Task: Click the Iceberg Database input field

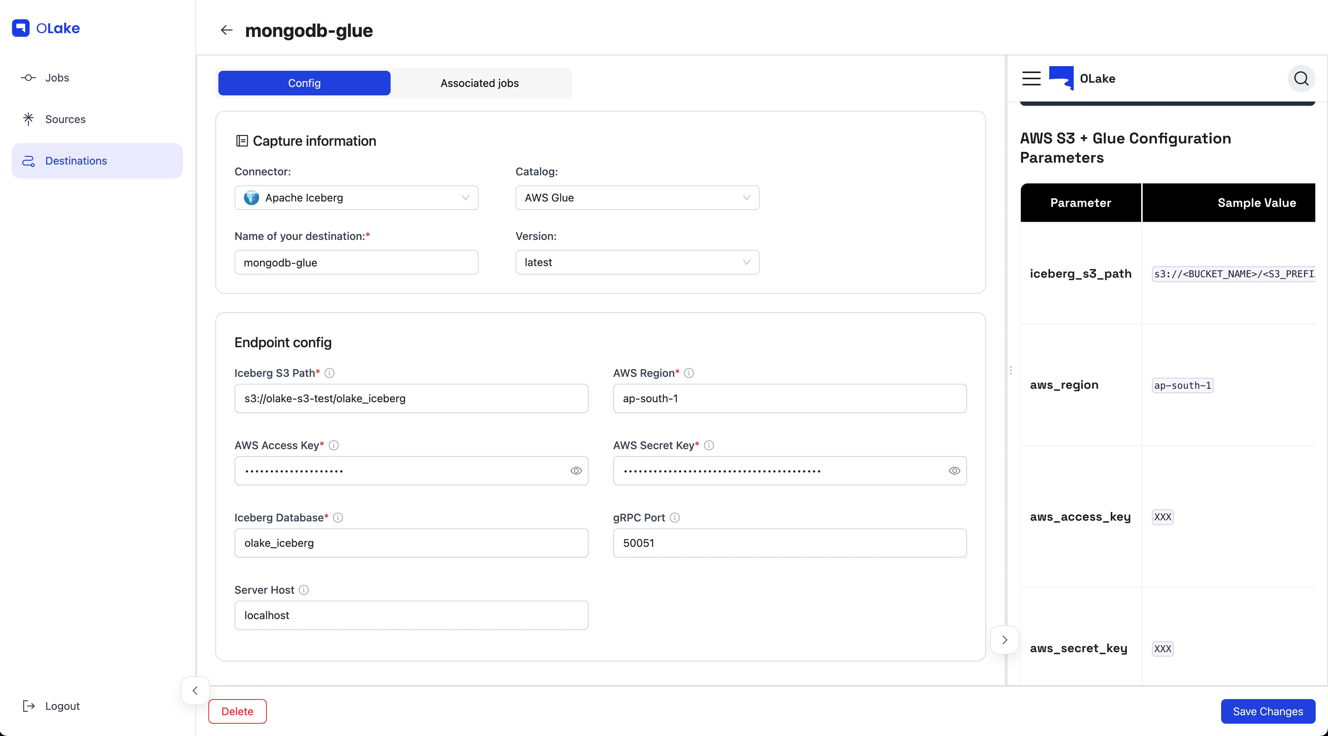Action: [411, 543]
